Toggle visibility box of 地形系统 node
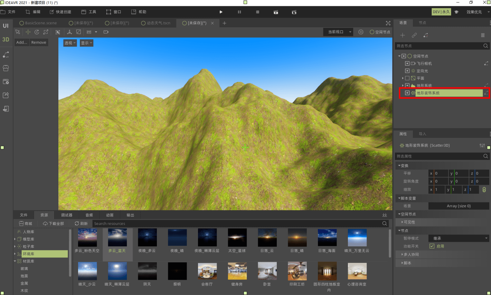This screenshot has width=491, height=295. pos(407,85)
